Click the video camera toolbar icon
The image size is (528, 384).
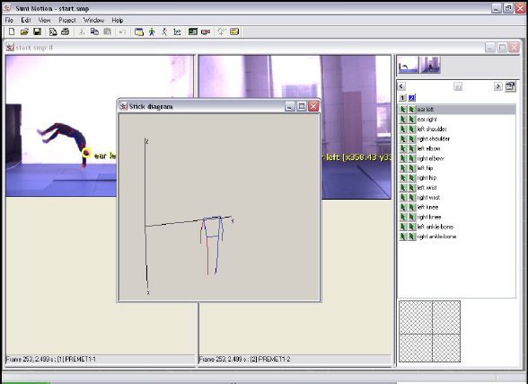point(206,31)
